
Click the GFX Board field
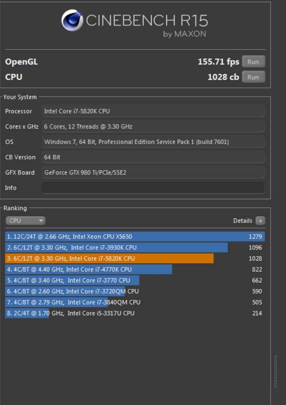(153, 172)
